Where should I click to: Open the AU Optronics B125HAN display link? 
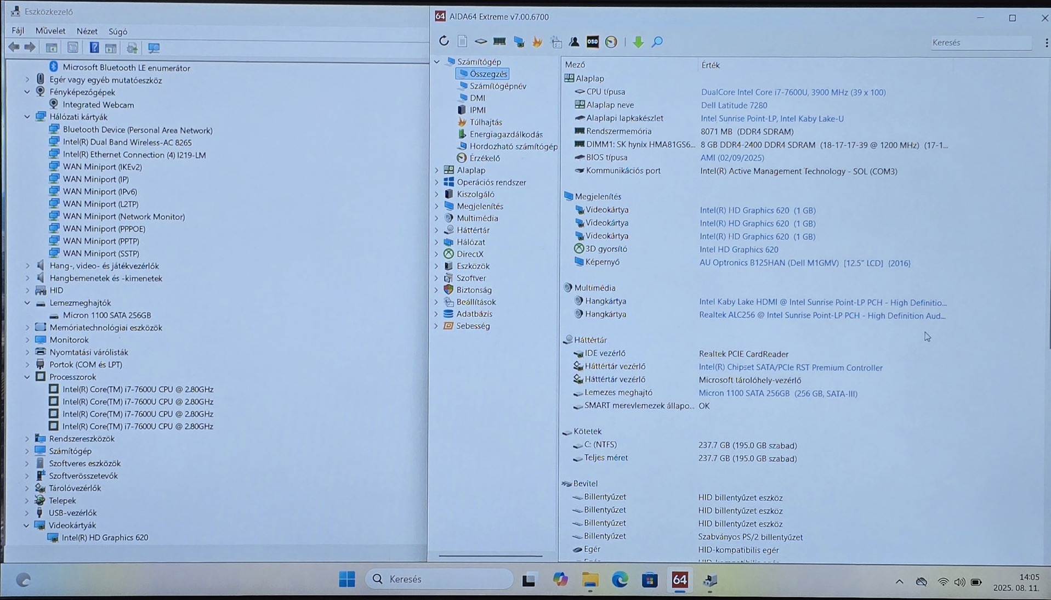pos(805,263)
